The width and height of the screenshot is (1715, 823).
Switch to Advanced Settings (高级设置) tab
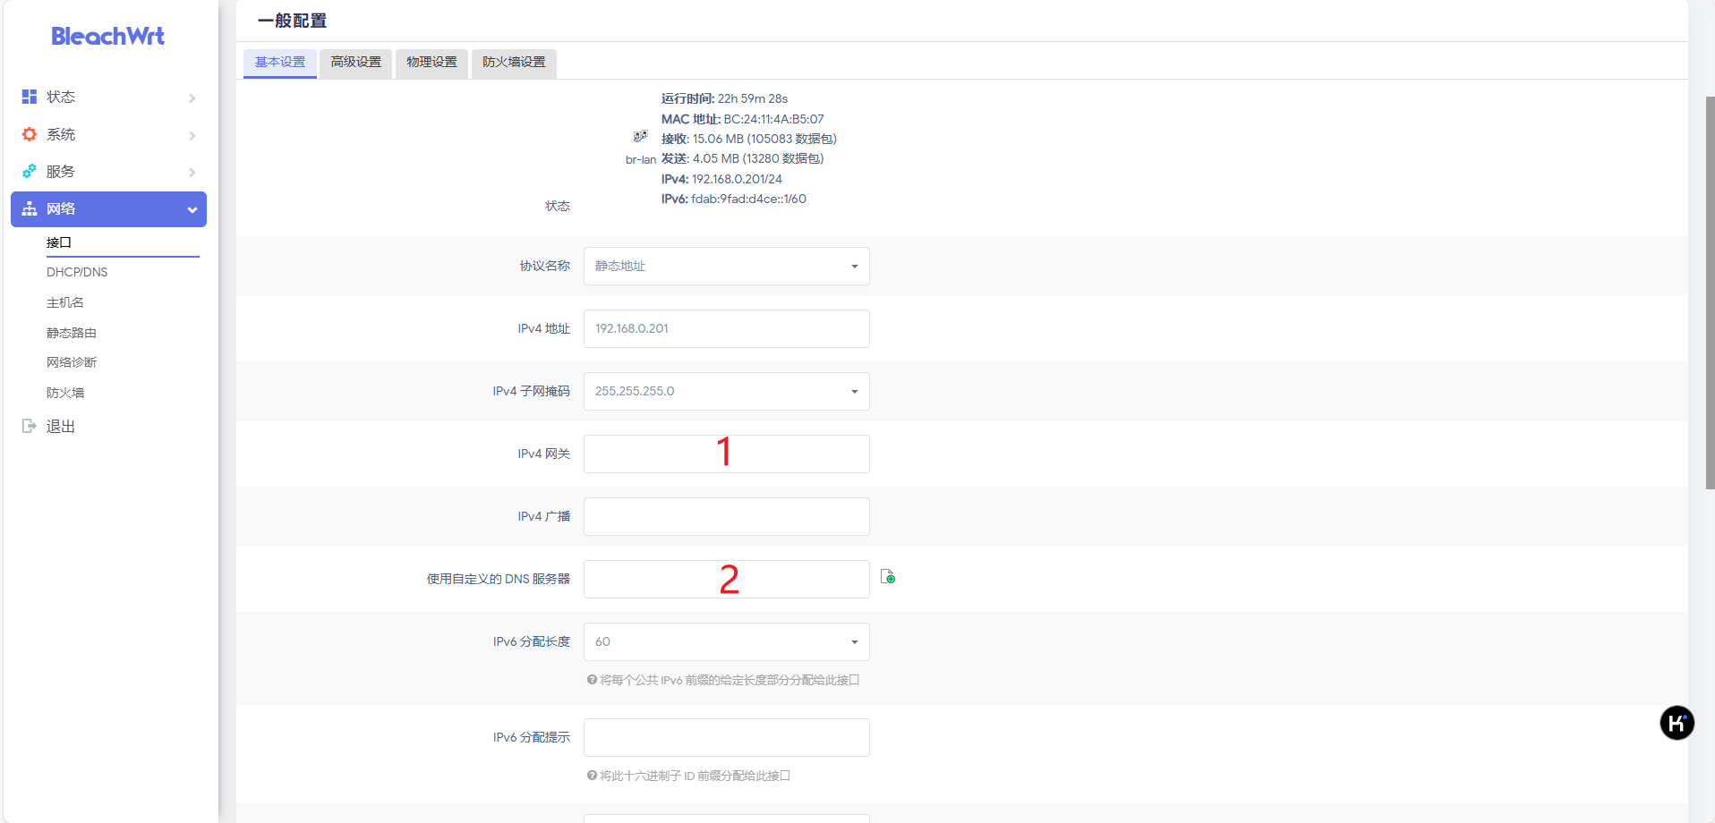coord(355,63)
